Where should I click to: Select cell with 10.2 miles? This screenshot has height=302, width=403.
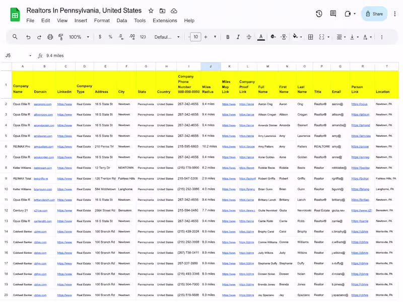[x=211, y=146]
